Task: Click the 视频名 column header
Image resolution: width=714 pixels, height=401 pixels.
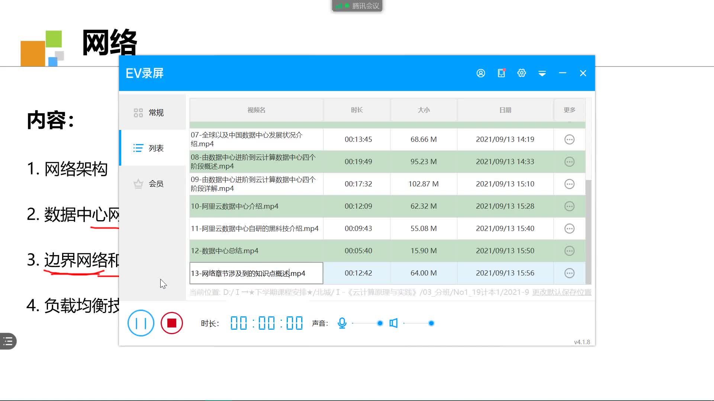Action: point(256,110)
